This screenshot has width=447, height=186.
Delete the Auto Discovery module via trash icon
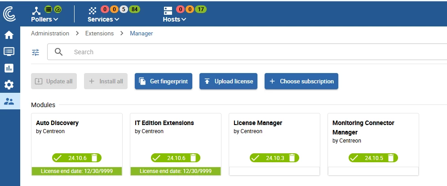(x=95, y=158)
